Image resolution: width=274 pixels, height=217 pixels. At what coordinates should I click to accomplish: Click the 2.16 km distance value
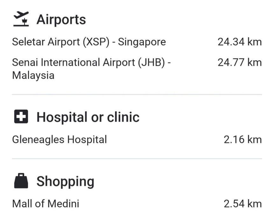tap(242, 140)
